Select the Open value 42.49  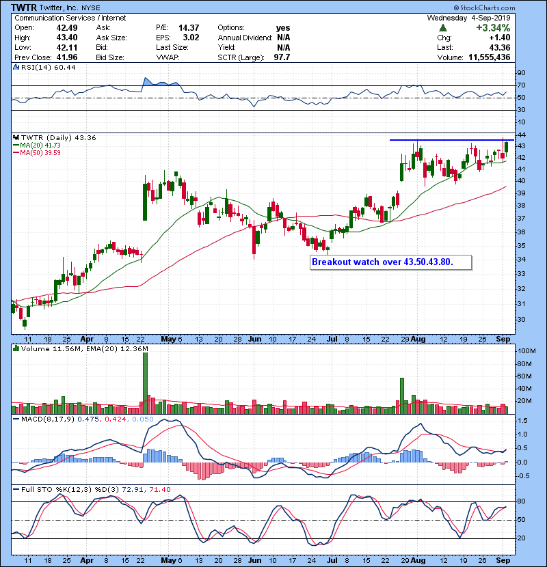tap(67, 28)
